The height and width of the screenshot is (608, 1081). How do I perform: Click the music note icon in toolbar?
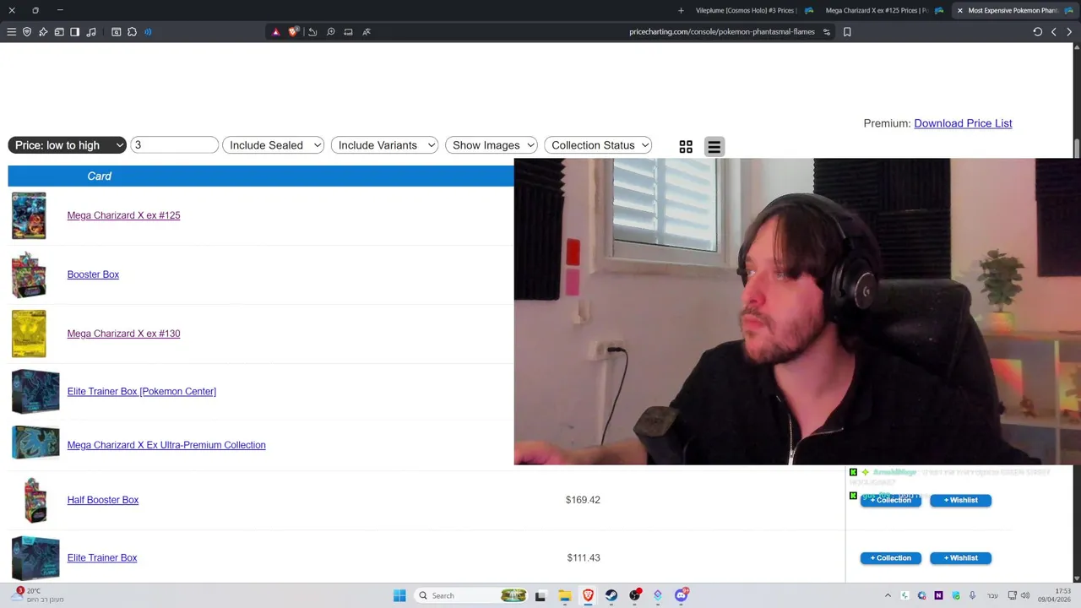point(91,32)
